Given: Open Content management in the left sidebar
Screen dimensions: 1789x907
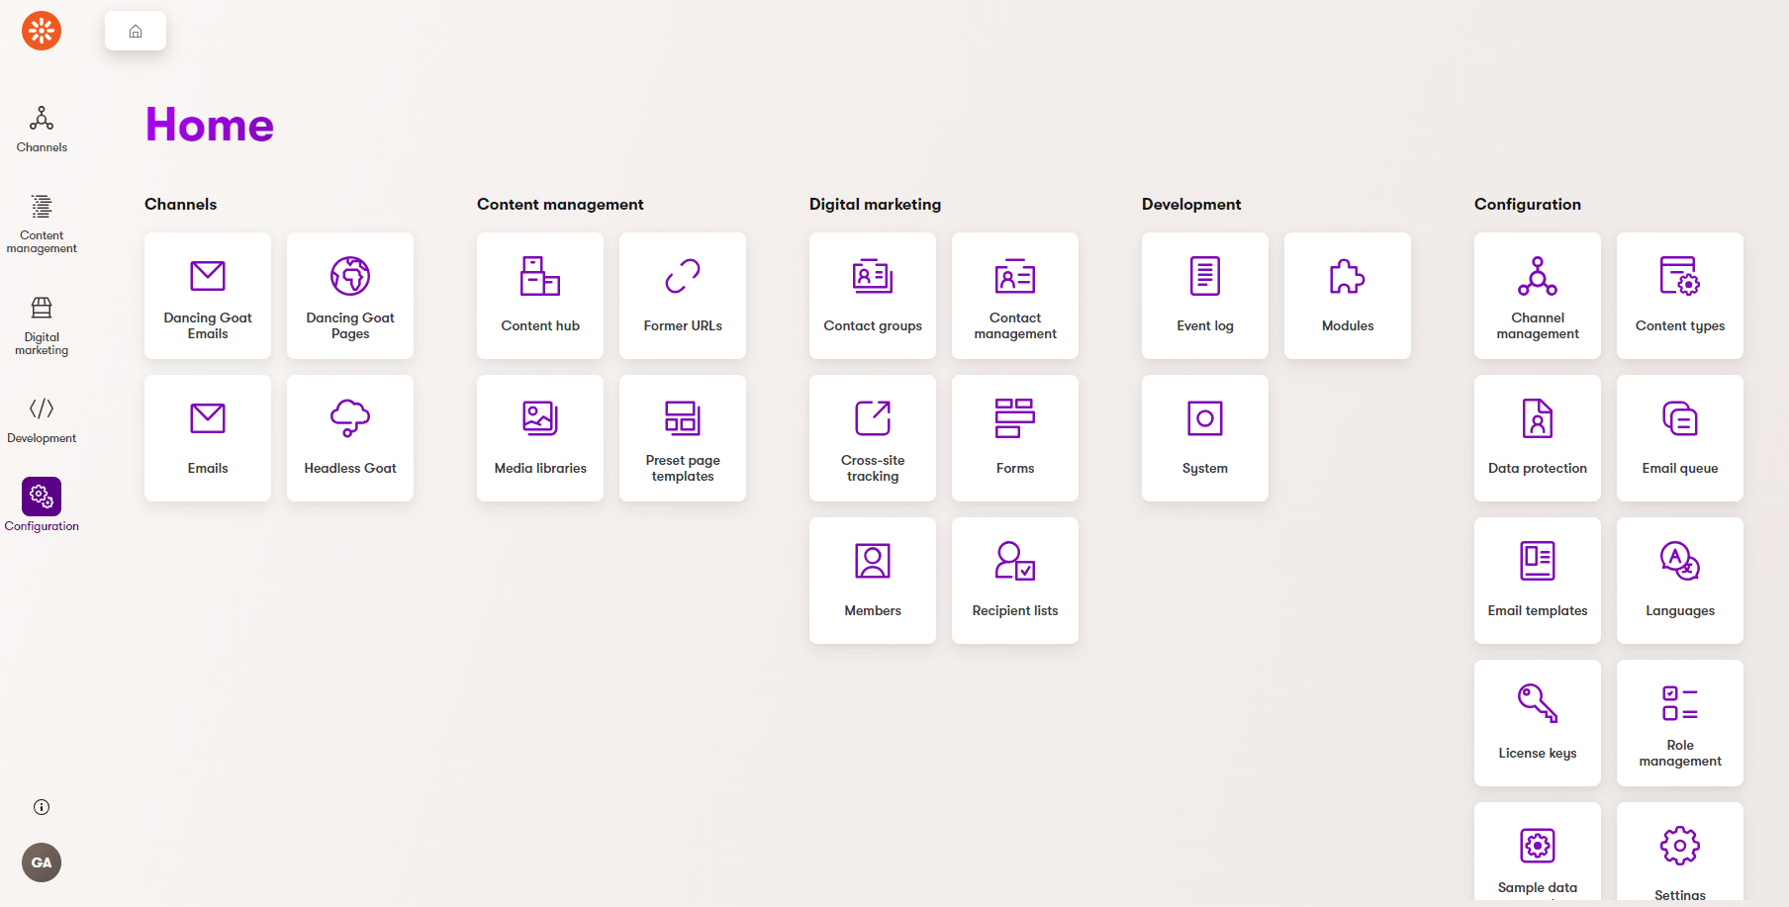Looking at the screenshot, I should pos(42,224).
